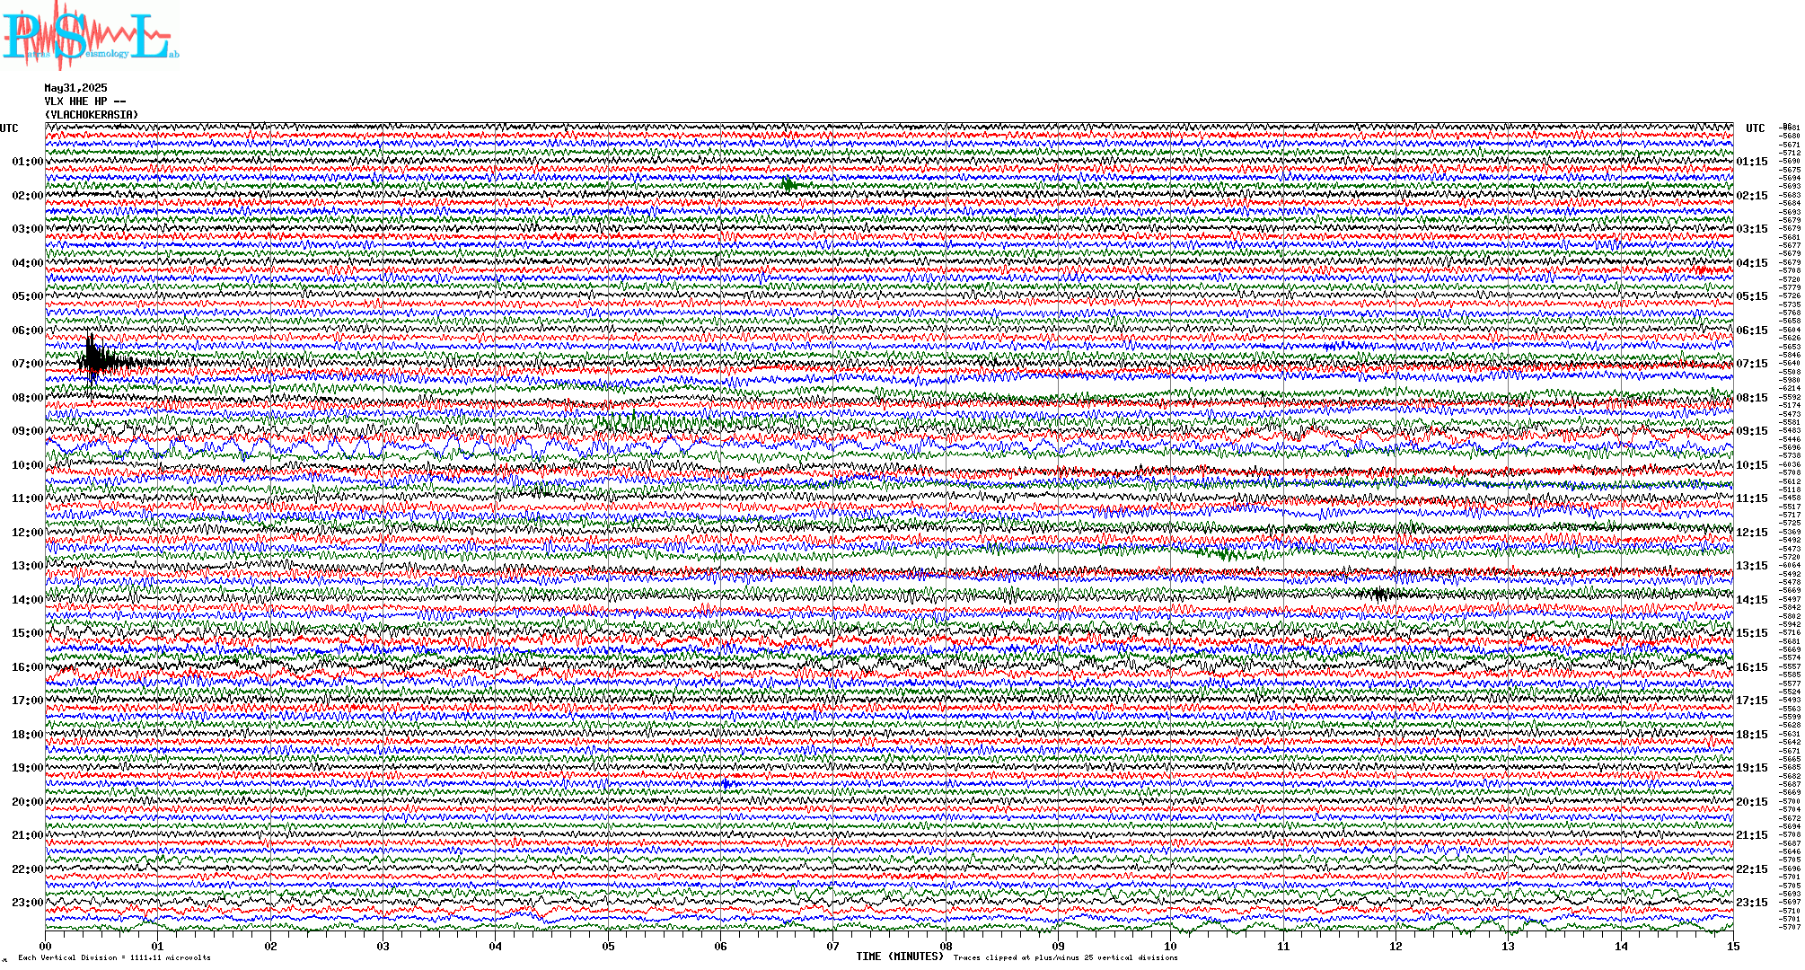Click the 02:00 hour label on the left
The image size is (1805, 970).
28,196
